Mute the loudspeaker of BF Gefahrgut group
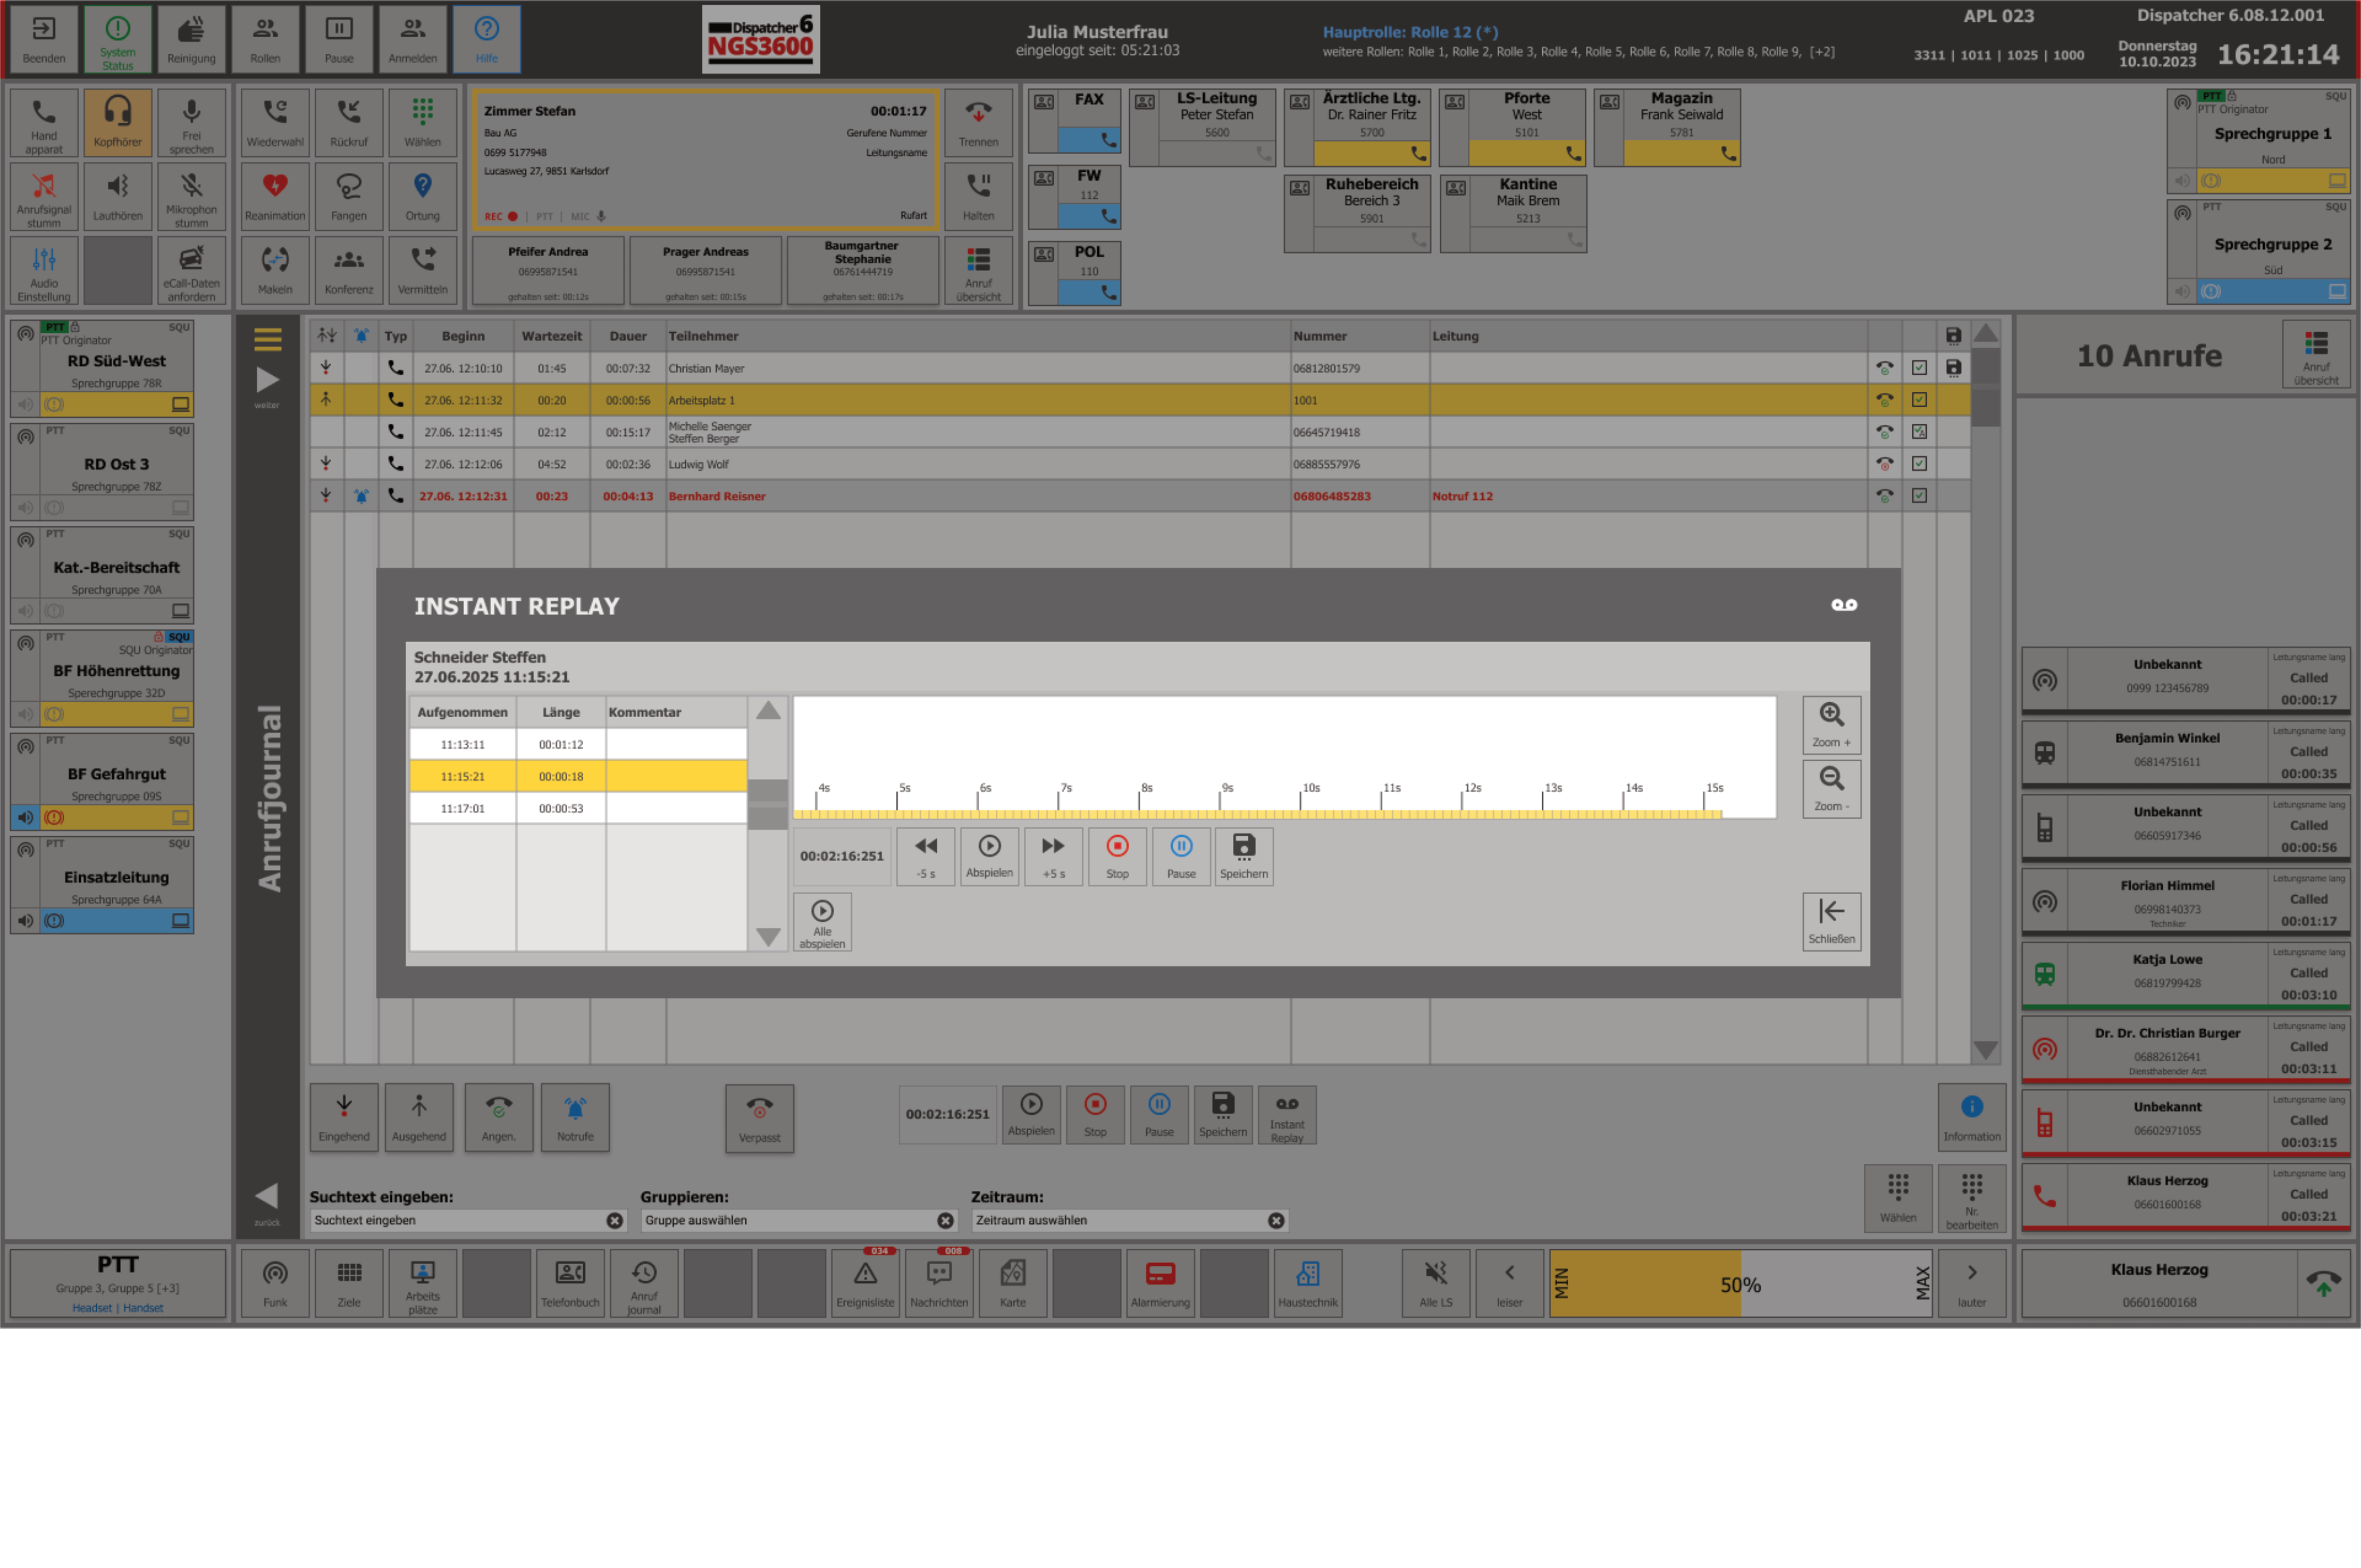 [25, 817]
